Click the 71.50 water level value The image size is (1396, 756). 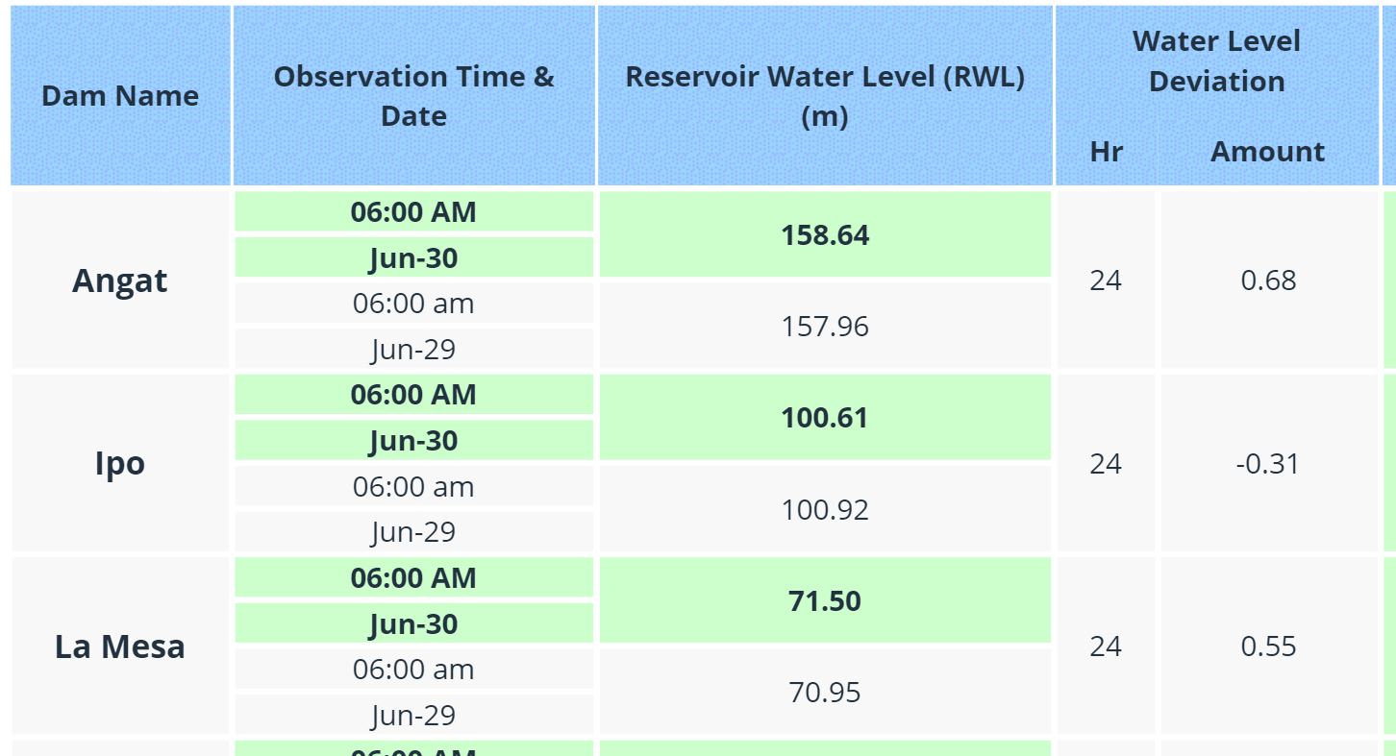click(x=825, y=601)
